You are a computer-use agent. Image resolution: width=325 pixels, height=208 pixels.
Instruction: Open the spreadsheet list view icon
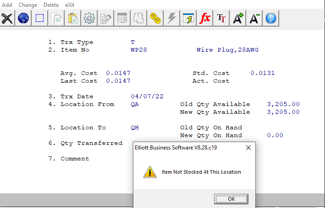point(122,18)
